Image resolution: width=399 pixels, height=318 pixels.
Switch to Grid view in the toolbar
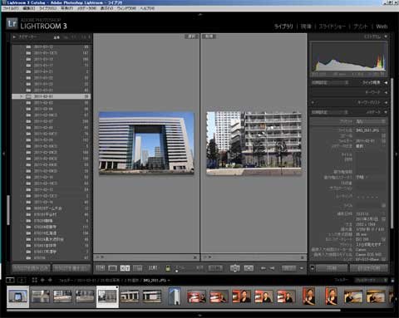point(101,268)
